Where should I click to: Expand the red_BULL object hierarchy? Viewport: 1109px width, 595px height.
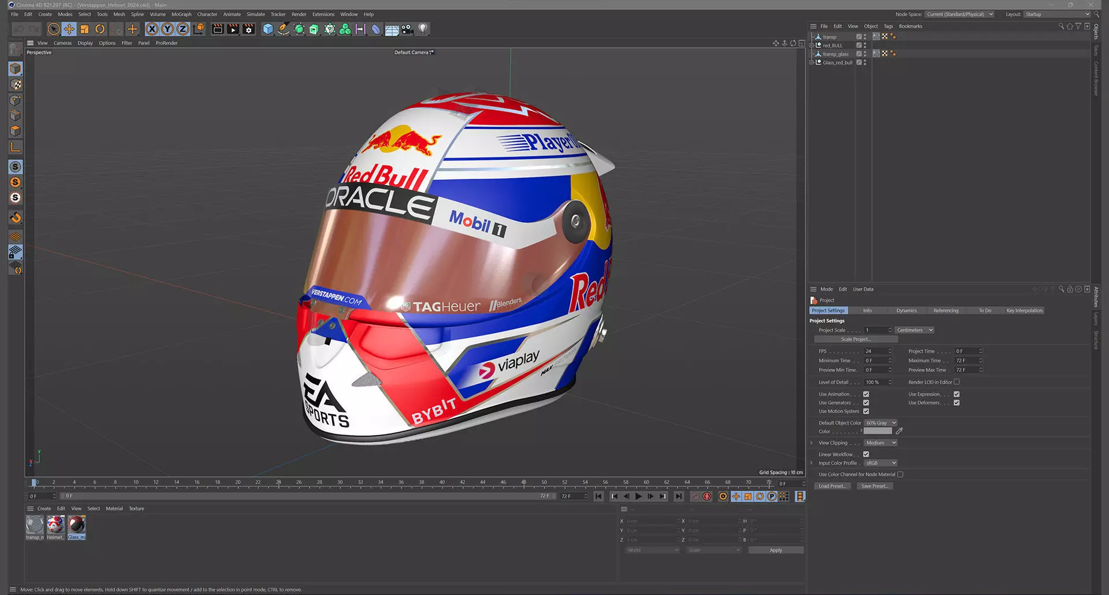[812, 45]
